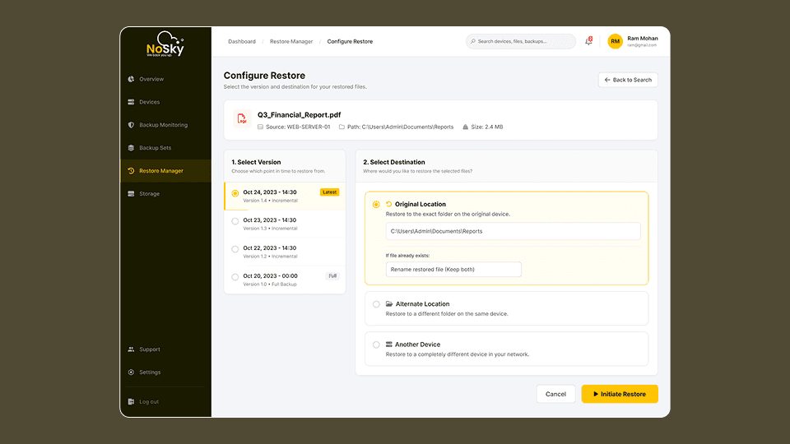Click the notification bell icon
This screenshot has width=790, height=444.
pyautogui.click(x=588, y=41)
